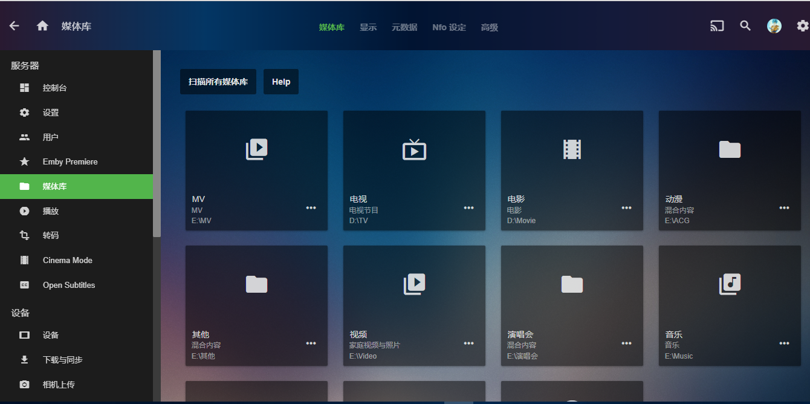Screen dimensions: 810x404
Task: Open the 控制台 dashboard from sidebar
Action: 24,87
